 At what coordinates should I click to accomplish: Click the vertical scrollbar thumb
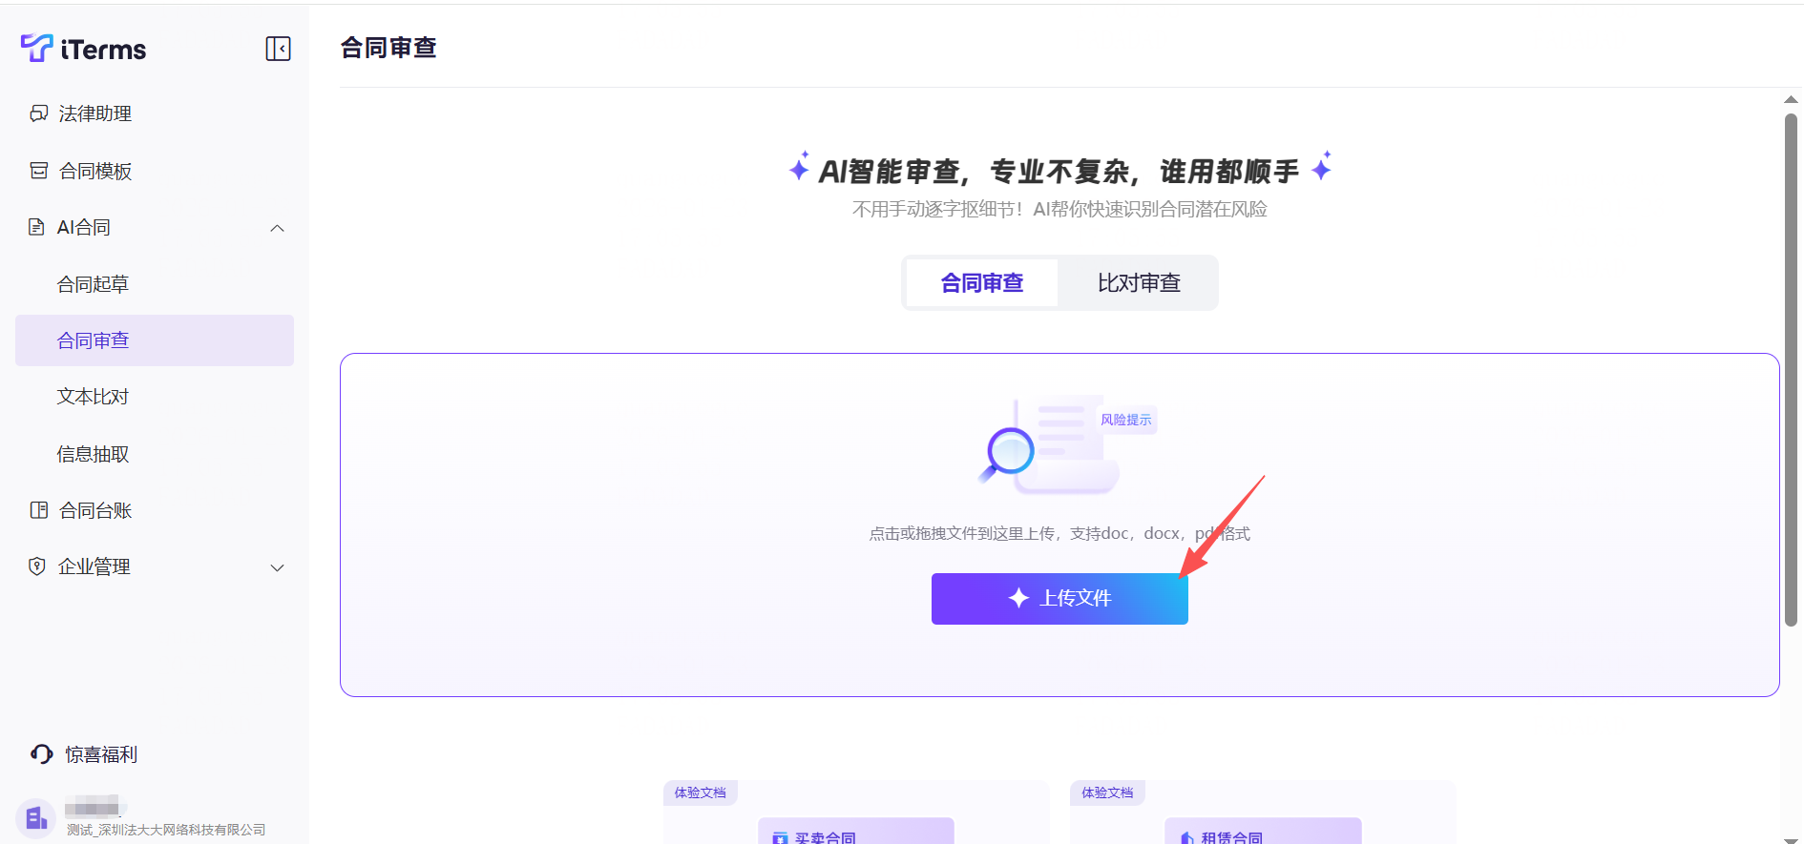point(1791,370)
